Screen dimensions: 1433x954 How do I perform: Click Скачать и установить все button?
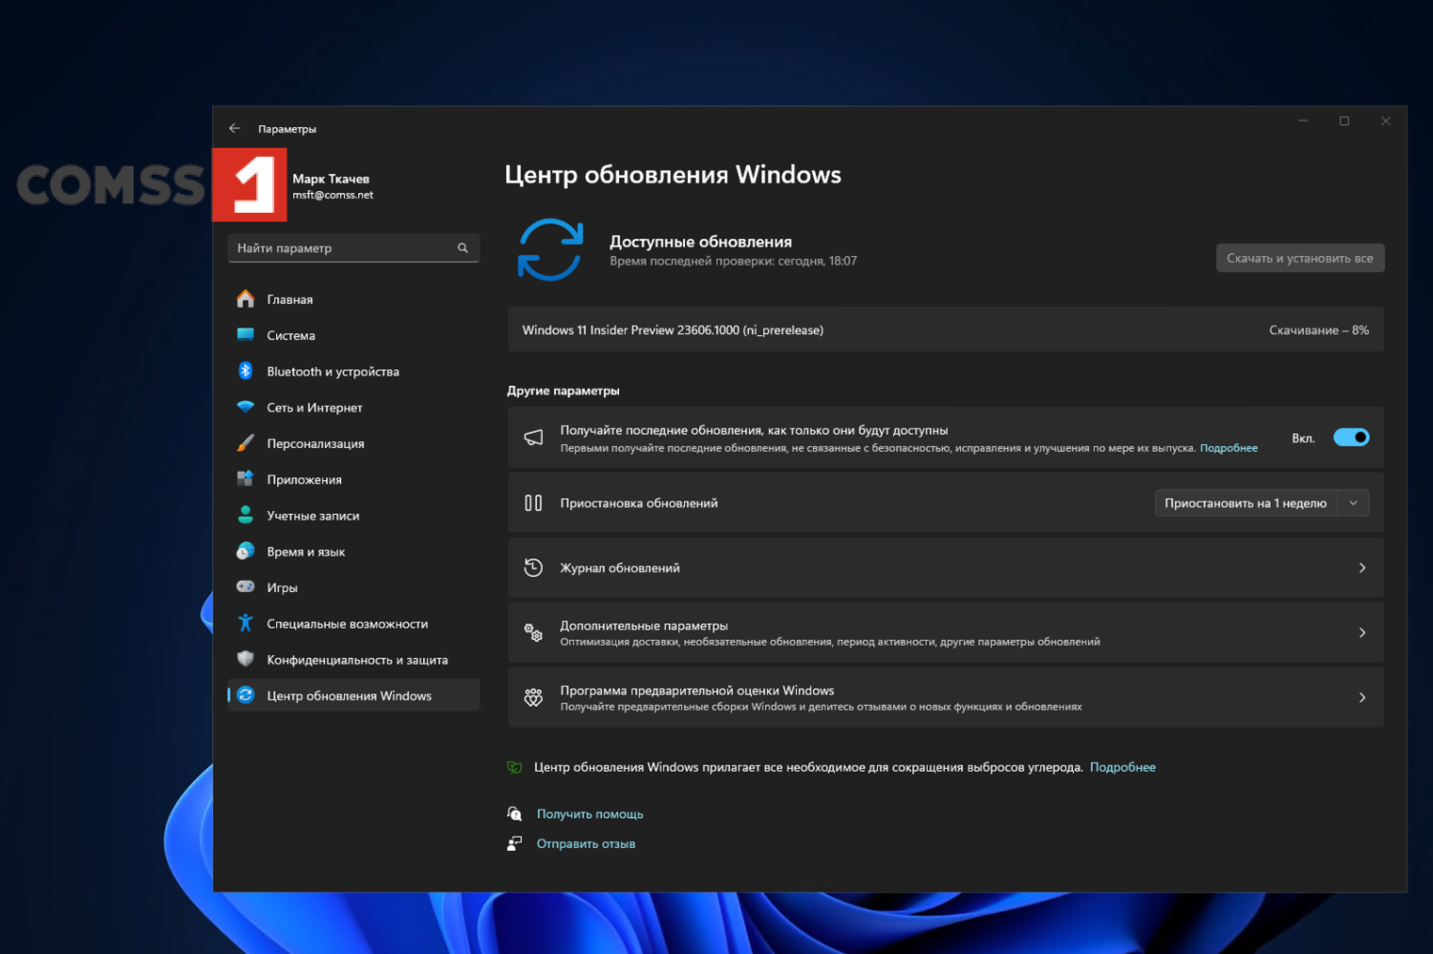tap(1299, 257)
